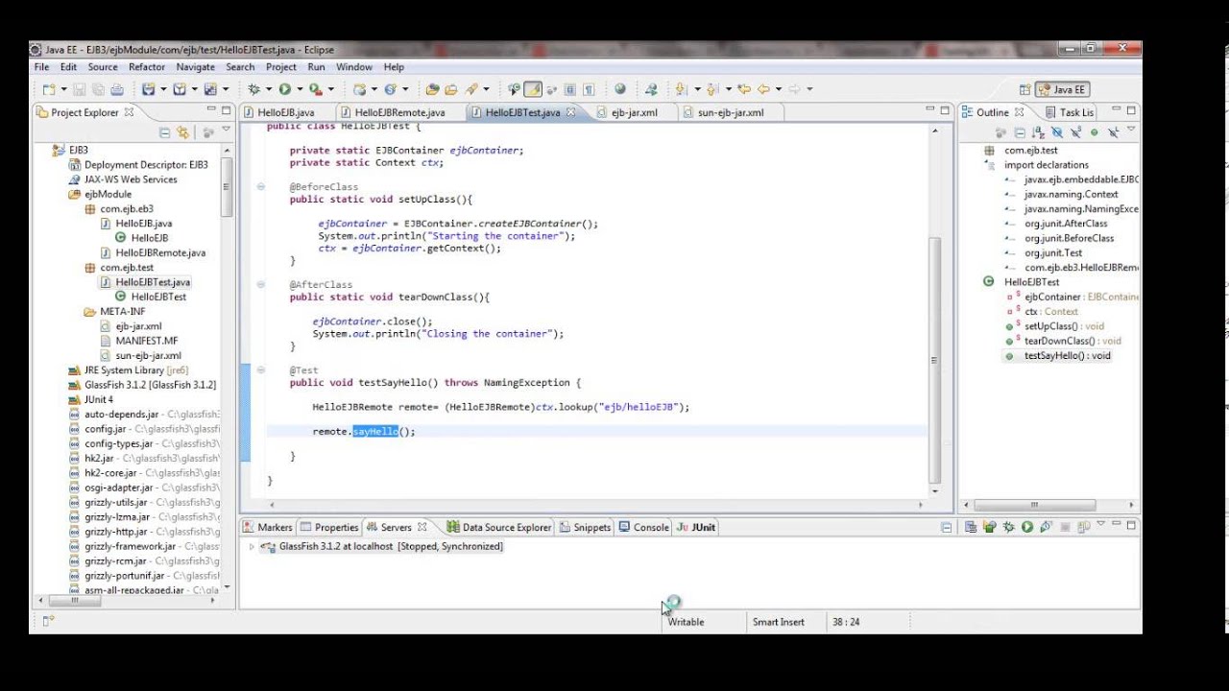Click Project Explorer horizontal scrollbar
Viewport: 1229px width, 691px height.
pos(75,601)
